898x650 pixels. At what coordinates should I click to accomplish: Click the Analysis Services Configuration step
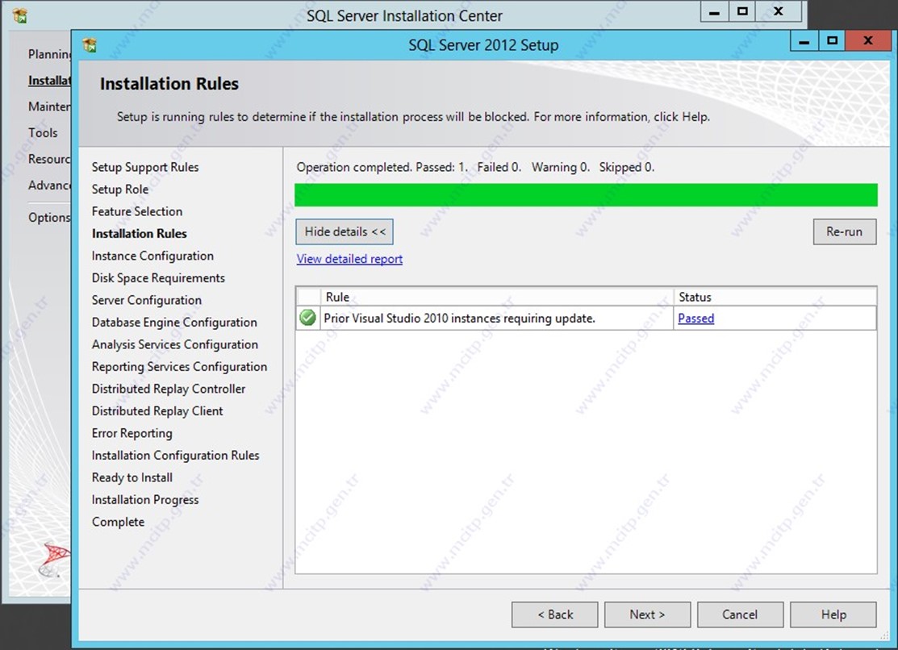coord(174,344)
